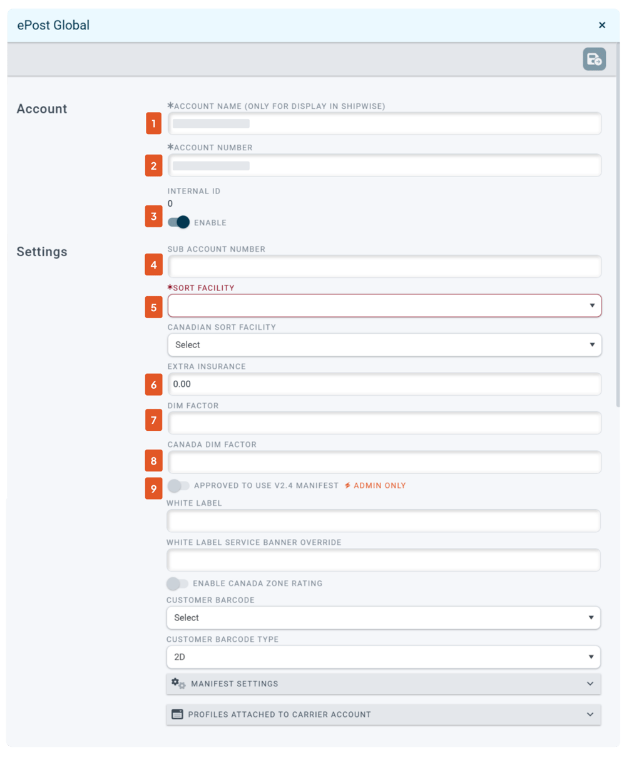The width and height of the screenshot is (629, 757).
Task: Open the Sort Facility dropdown
Action: coord(384,306)
